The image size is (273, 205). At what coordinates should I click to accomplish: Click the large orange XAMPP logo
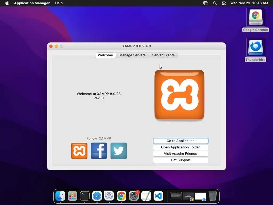coord(179,95)
